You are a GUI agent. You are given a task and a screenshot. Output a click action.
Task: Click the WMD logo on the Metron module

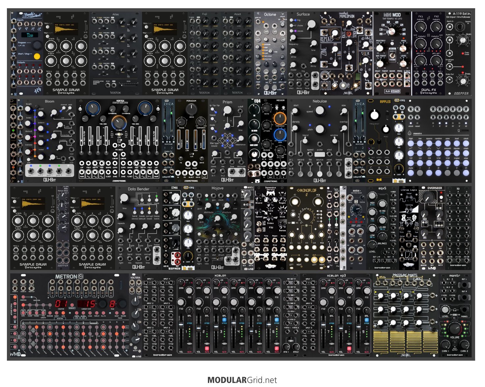coord(15,354)
